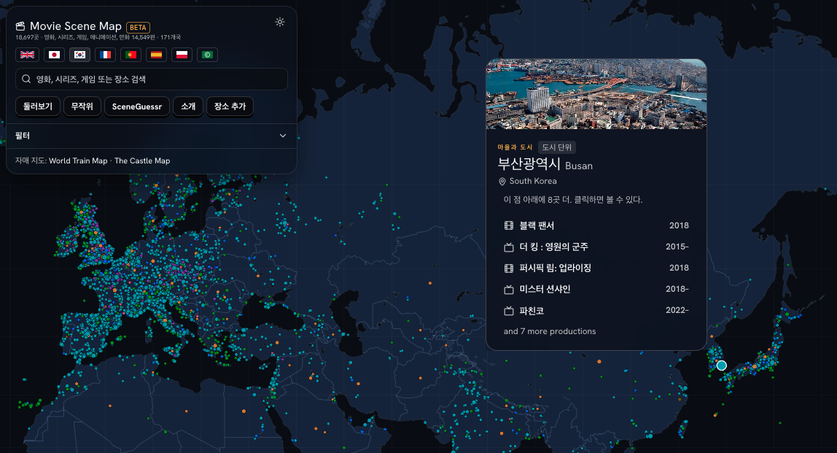Choose the South Korean flag language

click(x=79, y=55)
